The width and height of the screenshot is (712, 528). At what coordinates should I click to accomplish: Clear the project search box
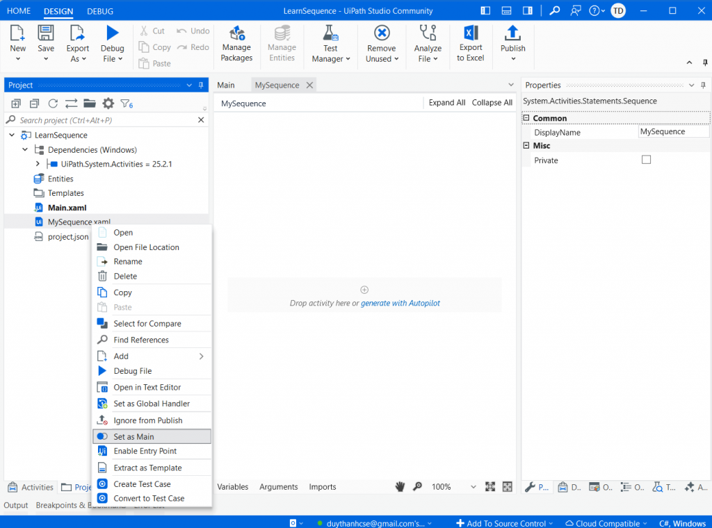[201, 119]
